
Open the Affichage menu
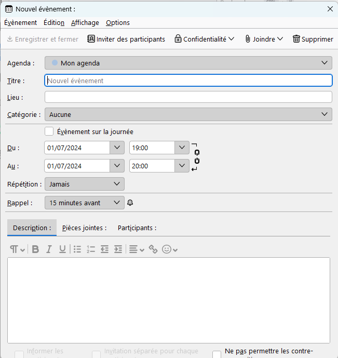85,22
